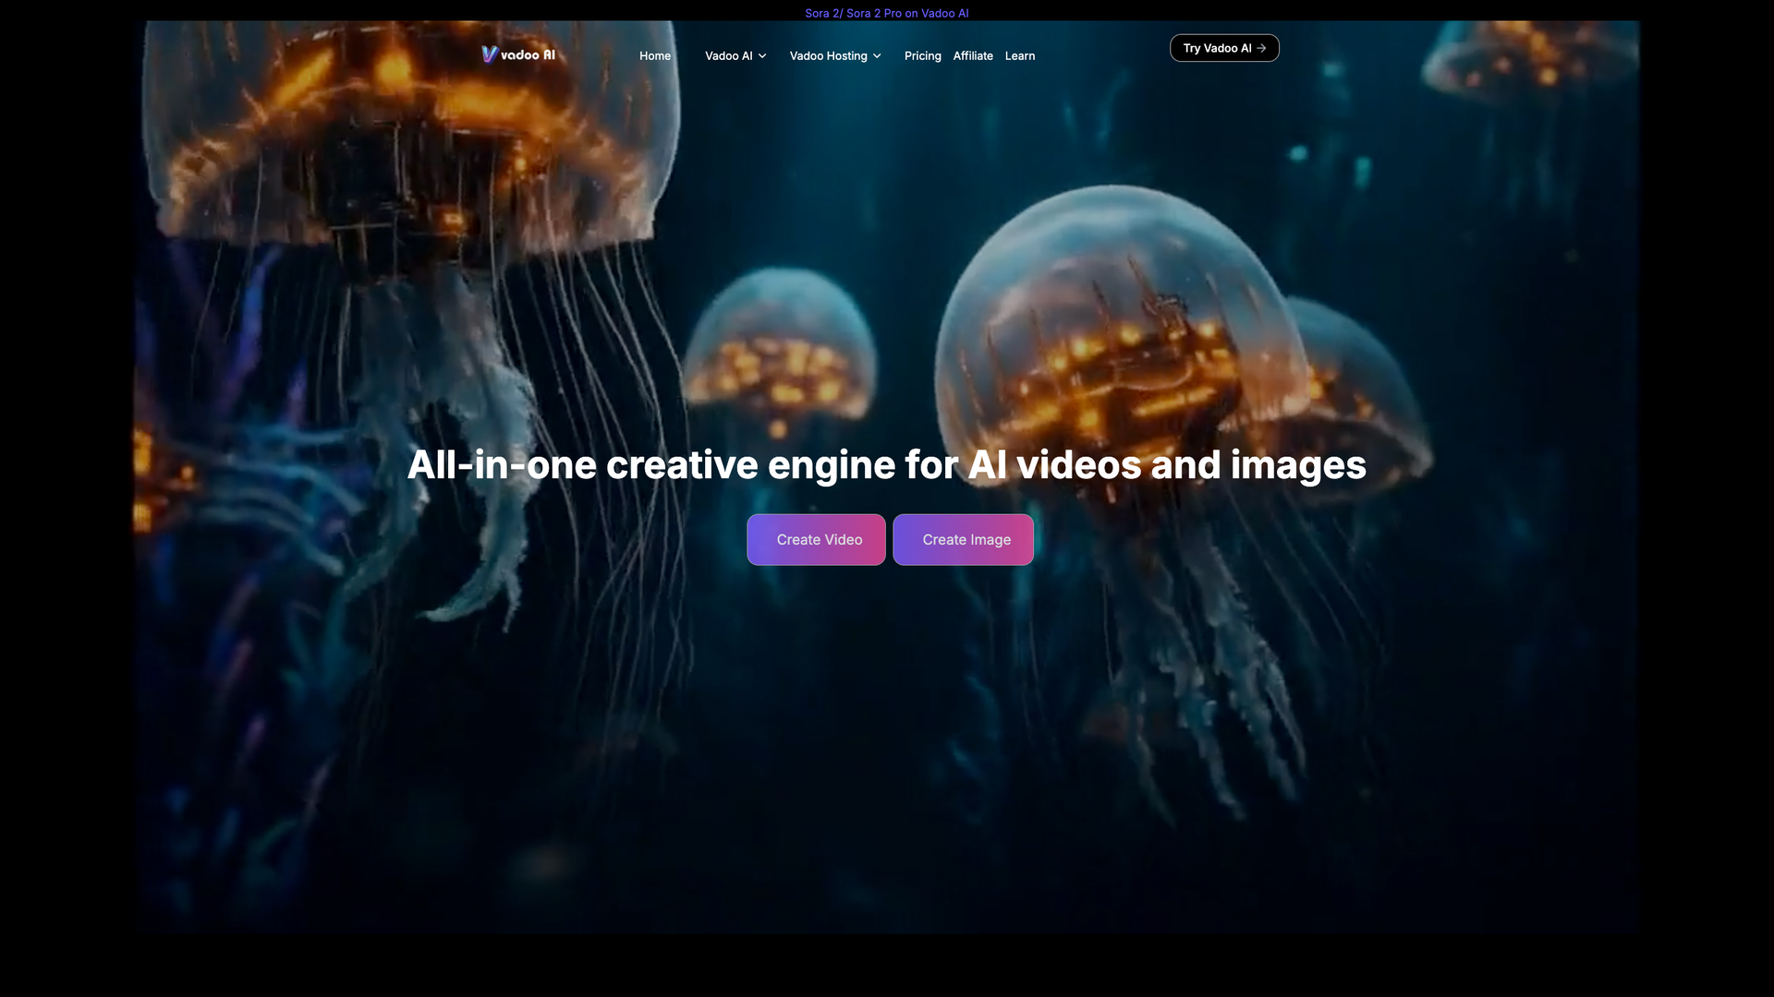Click the chevron icon beside Vadoo AI
1774x997 pixels.
pyautogui.click(x=761, y=55)
